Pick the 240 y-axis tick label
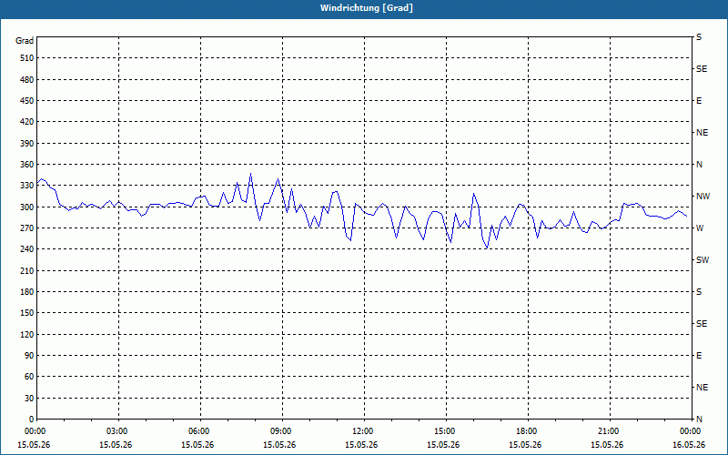 coord(27,249)
